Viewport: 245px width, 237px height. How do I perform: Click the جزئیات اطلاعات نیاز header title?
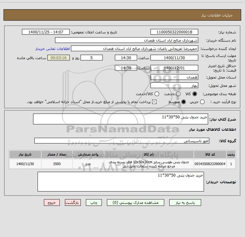[217, 15]
